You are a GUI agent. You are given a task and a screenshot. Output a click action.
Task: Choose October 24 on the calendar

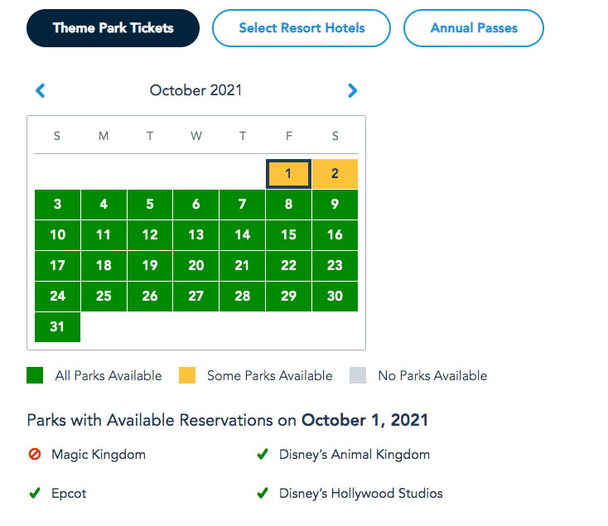tap(57, 297)
